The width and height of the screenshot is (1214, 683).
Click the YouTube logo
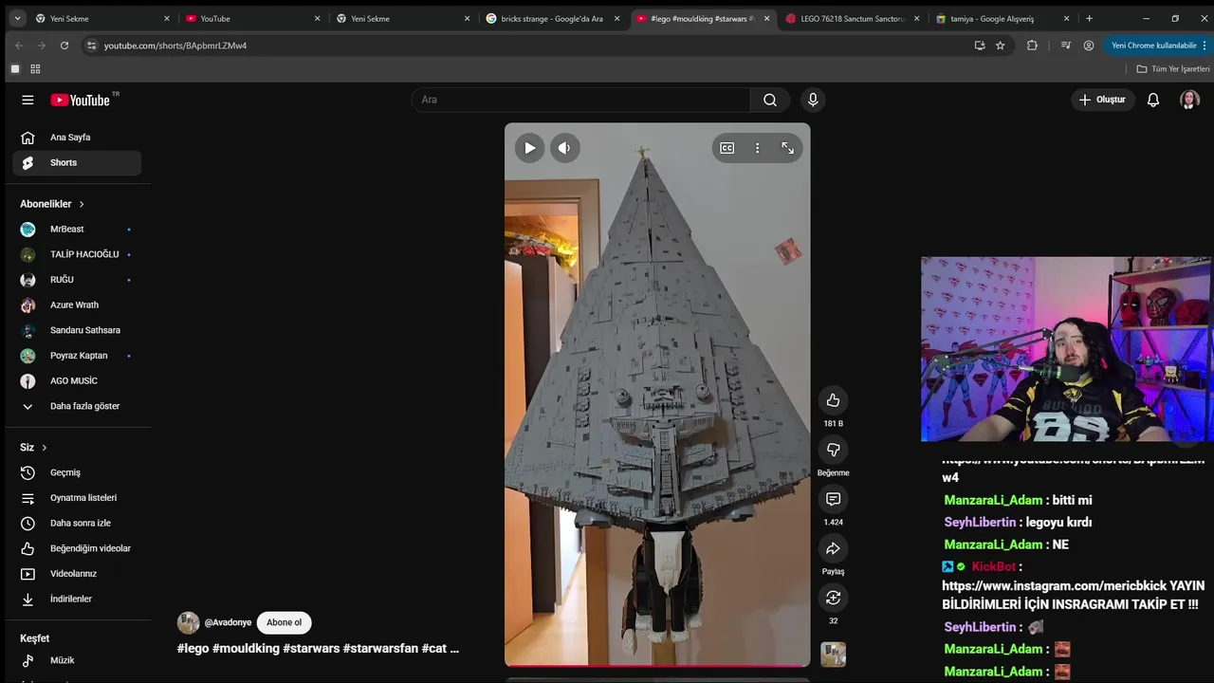click(x=81, y=100)
